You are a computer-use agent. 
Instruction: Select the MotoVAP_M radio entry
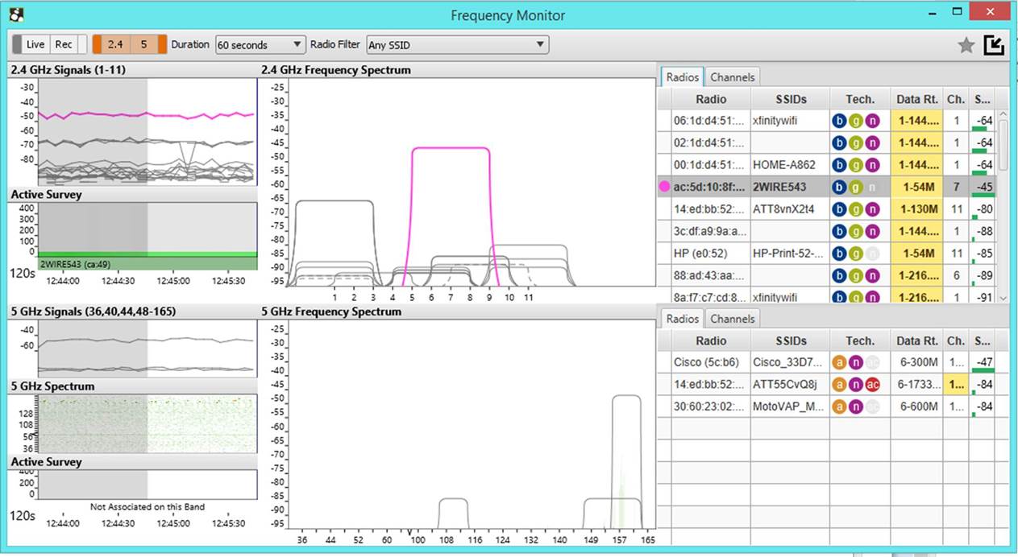click(x=788, y=406)
